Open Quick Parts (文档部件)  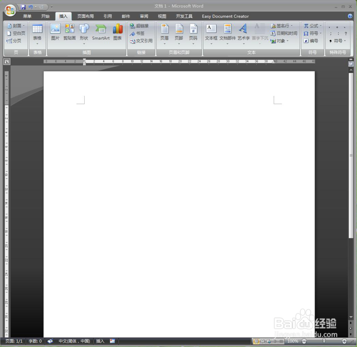click(227, 34)
